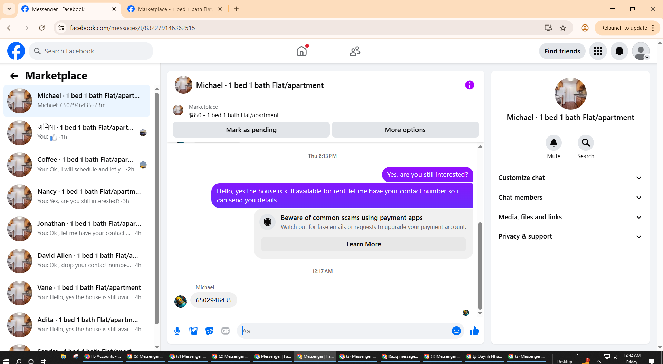The width and height of the screenshot is (663, 364).
Task: Click the browser address bar URL
Action: (x=133, y=28)
